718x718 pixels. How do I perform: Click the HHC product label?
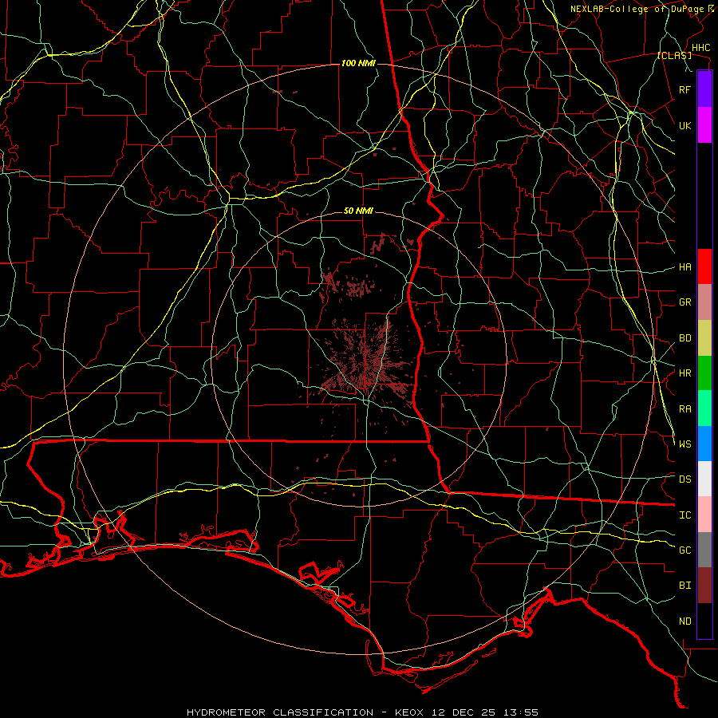coord(701,48)
